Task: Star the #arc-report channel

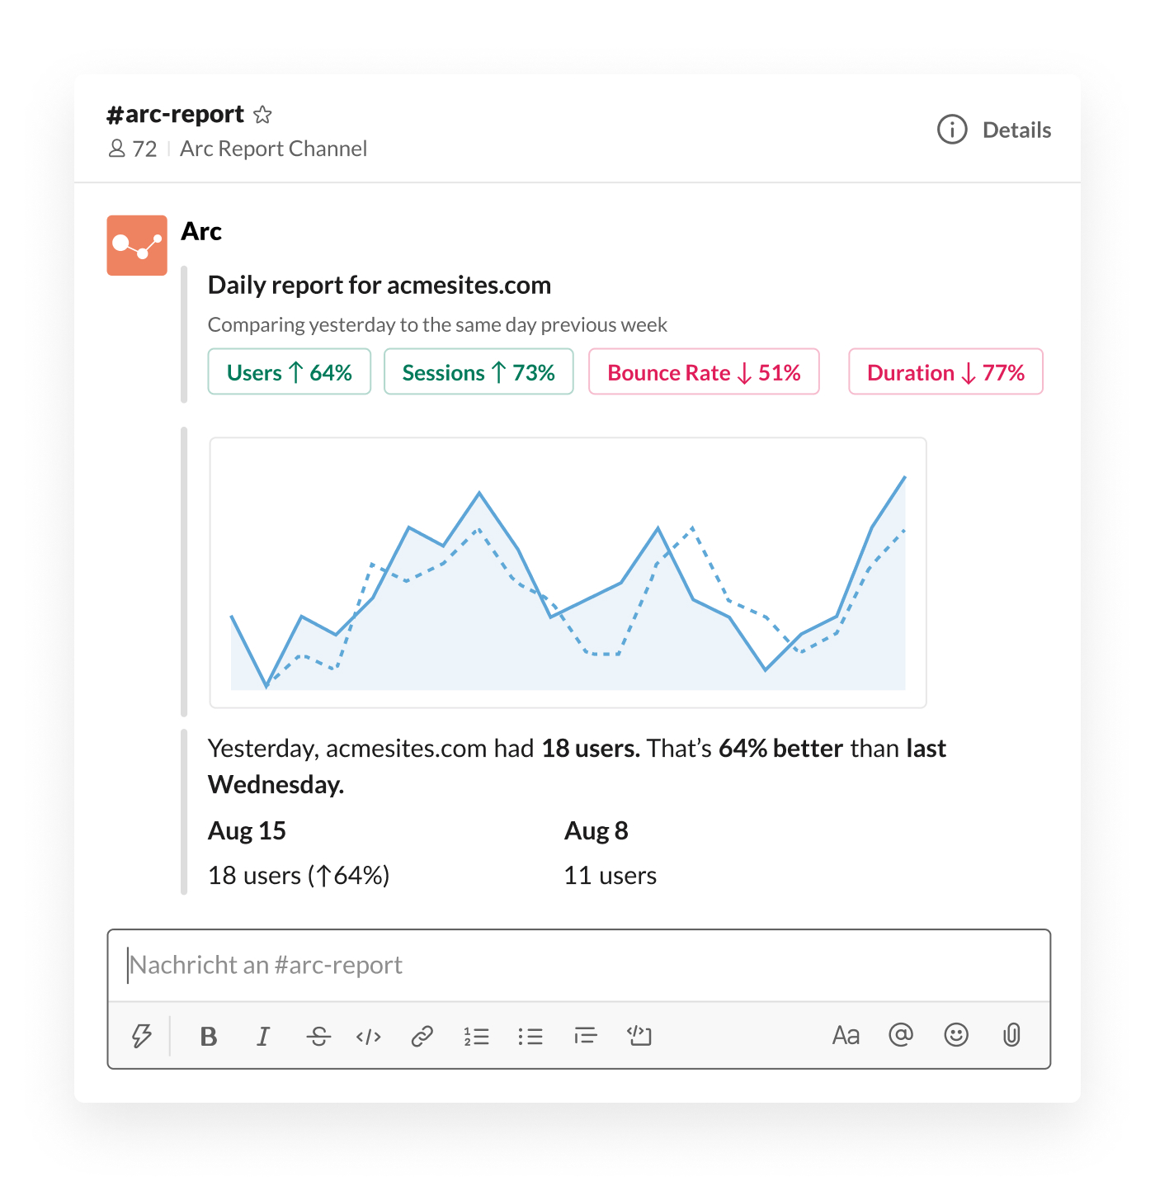Action: tap(262, 115)
